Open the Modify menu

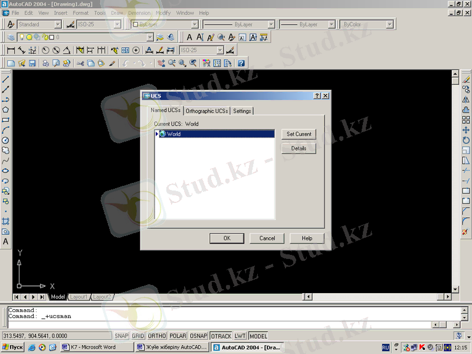coord(163,13)
